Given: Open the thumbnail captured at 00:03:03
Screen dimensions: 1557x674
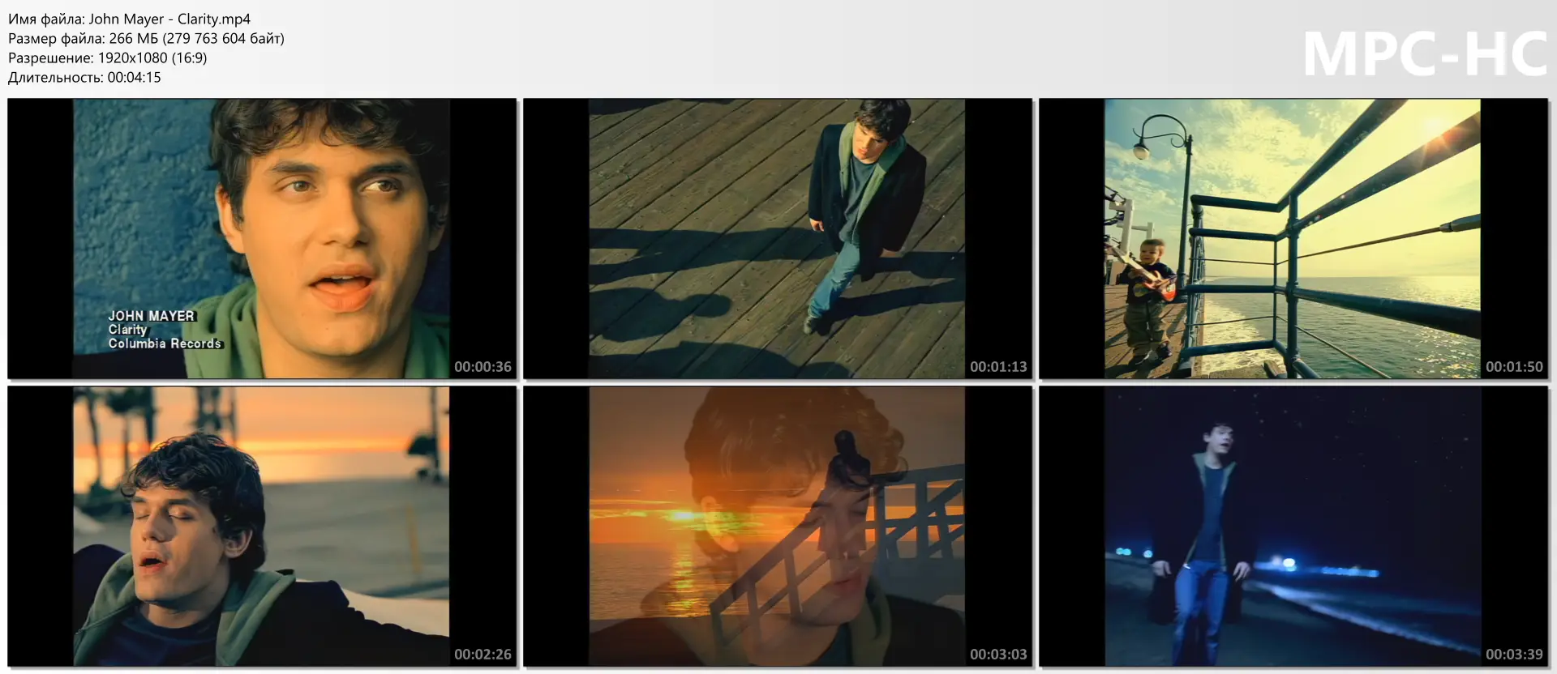Looking at the screenshot, I should click(778, 527).
